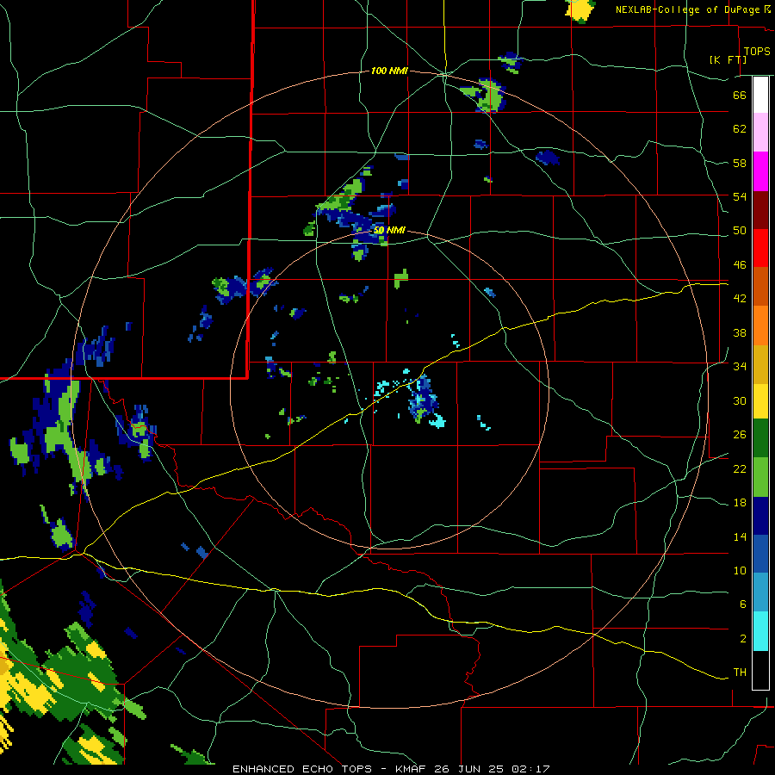Image resolution: width=775 pixels, height=775 pixels.
Task: Click the bright orange legend swatch
Action: pyautogui.click(x=760, y=325)
